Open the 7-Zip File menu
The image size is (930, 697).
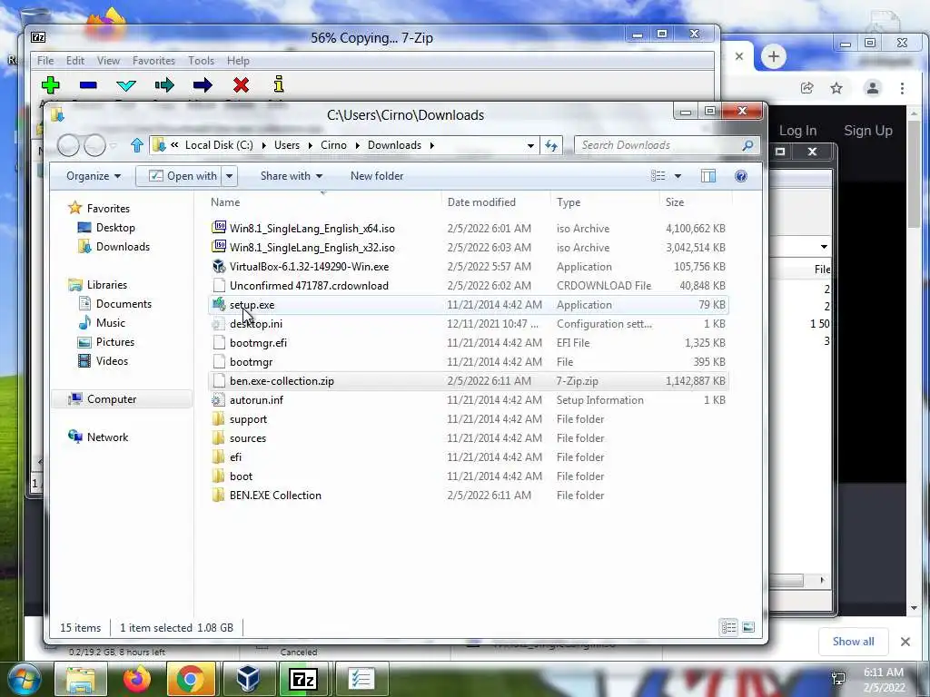[x=45, y=61]
